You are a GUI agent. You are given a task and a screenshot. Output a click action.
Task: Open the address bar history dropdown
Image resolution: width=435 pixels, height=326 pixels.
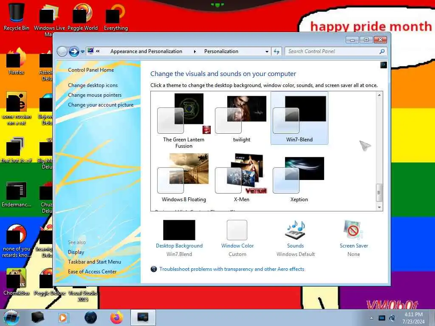tap(267, 51)
